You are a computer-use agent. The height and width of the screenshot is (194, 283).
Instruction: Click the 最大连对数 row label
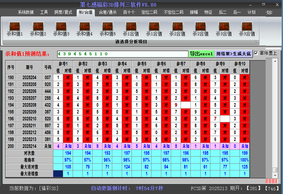pos(29,167)
